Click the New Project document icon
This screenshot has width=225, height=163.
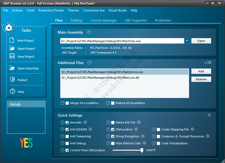click(12, 40)
